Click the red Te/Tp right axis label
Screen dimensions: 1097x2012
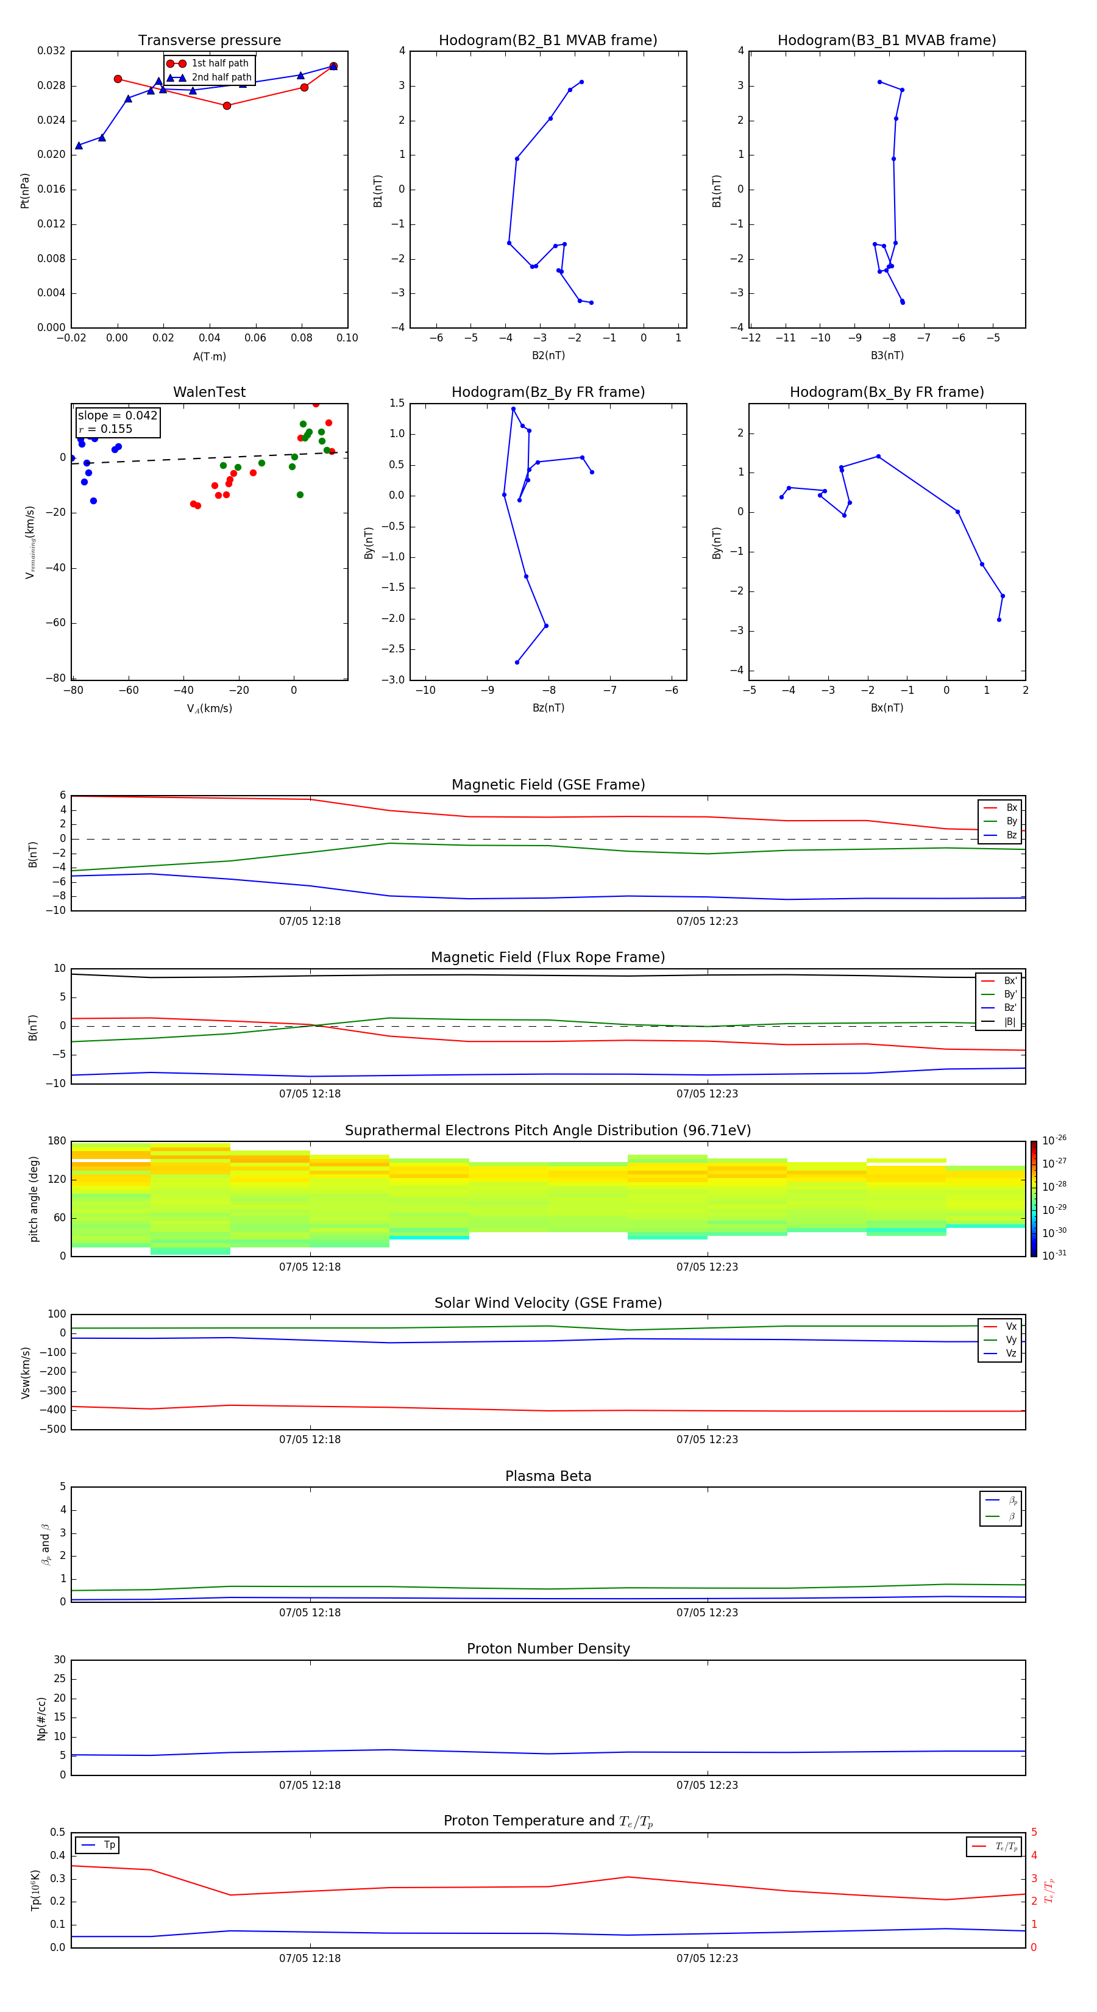tap(1049, 1891)
